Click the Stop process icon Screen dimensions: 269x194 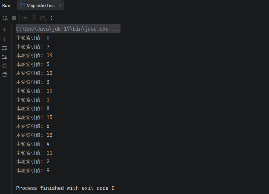pos(14,18)
